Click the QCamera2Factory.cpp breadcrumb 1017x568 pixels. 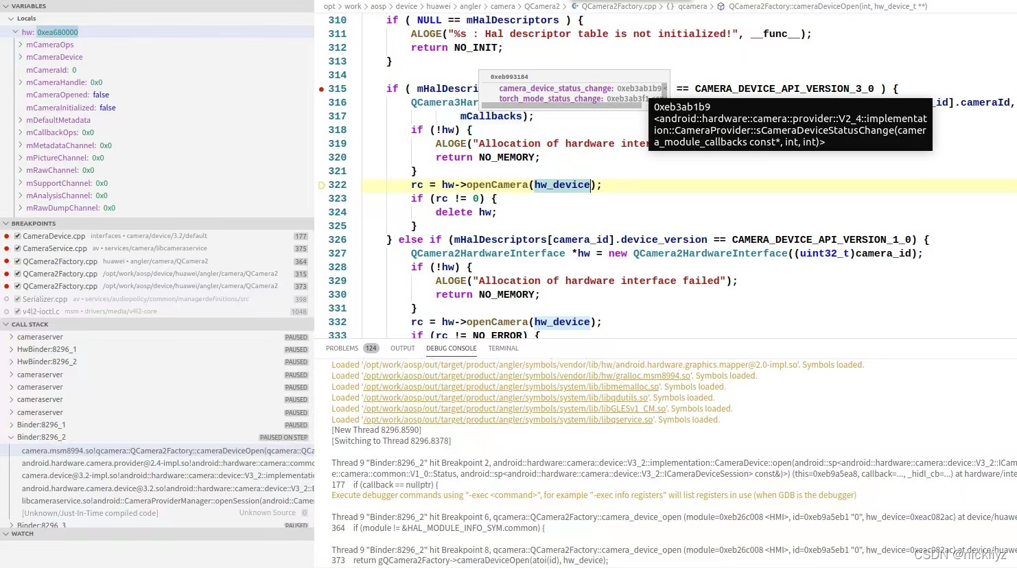point(619,6)
